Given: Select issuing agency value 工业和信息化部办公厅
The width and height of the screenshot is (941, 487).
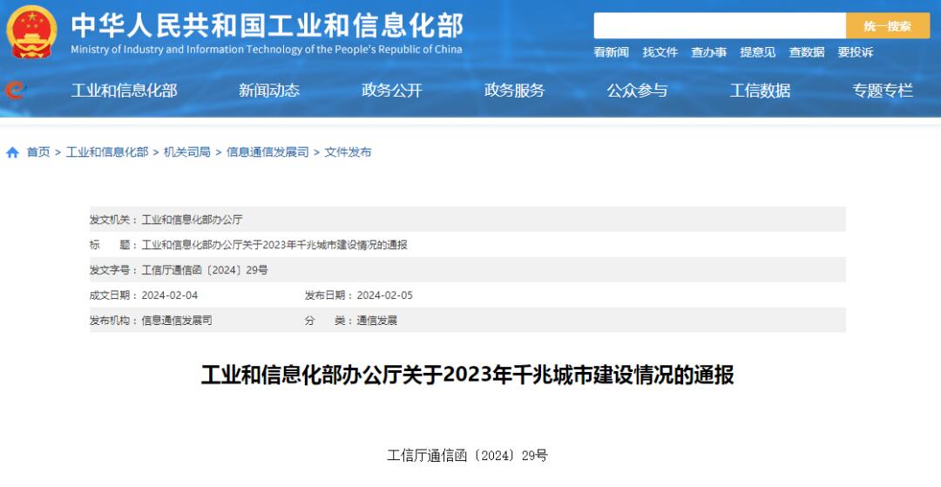Looking at the screenshot, I should [x=192, y=220].
